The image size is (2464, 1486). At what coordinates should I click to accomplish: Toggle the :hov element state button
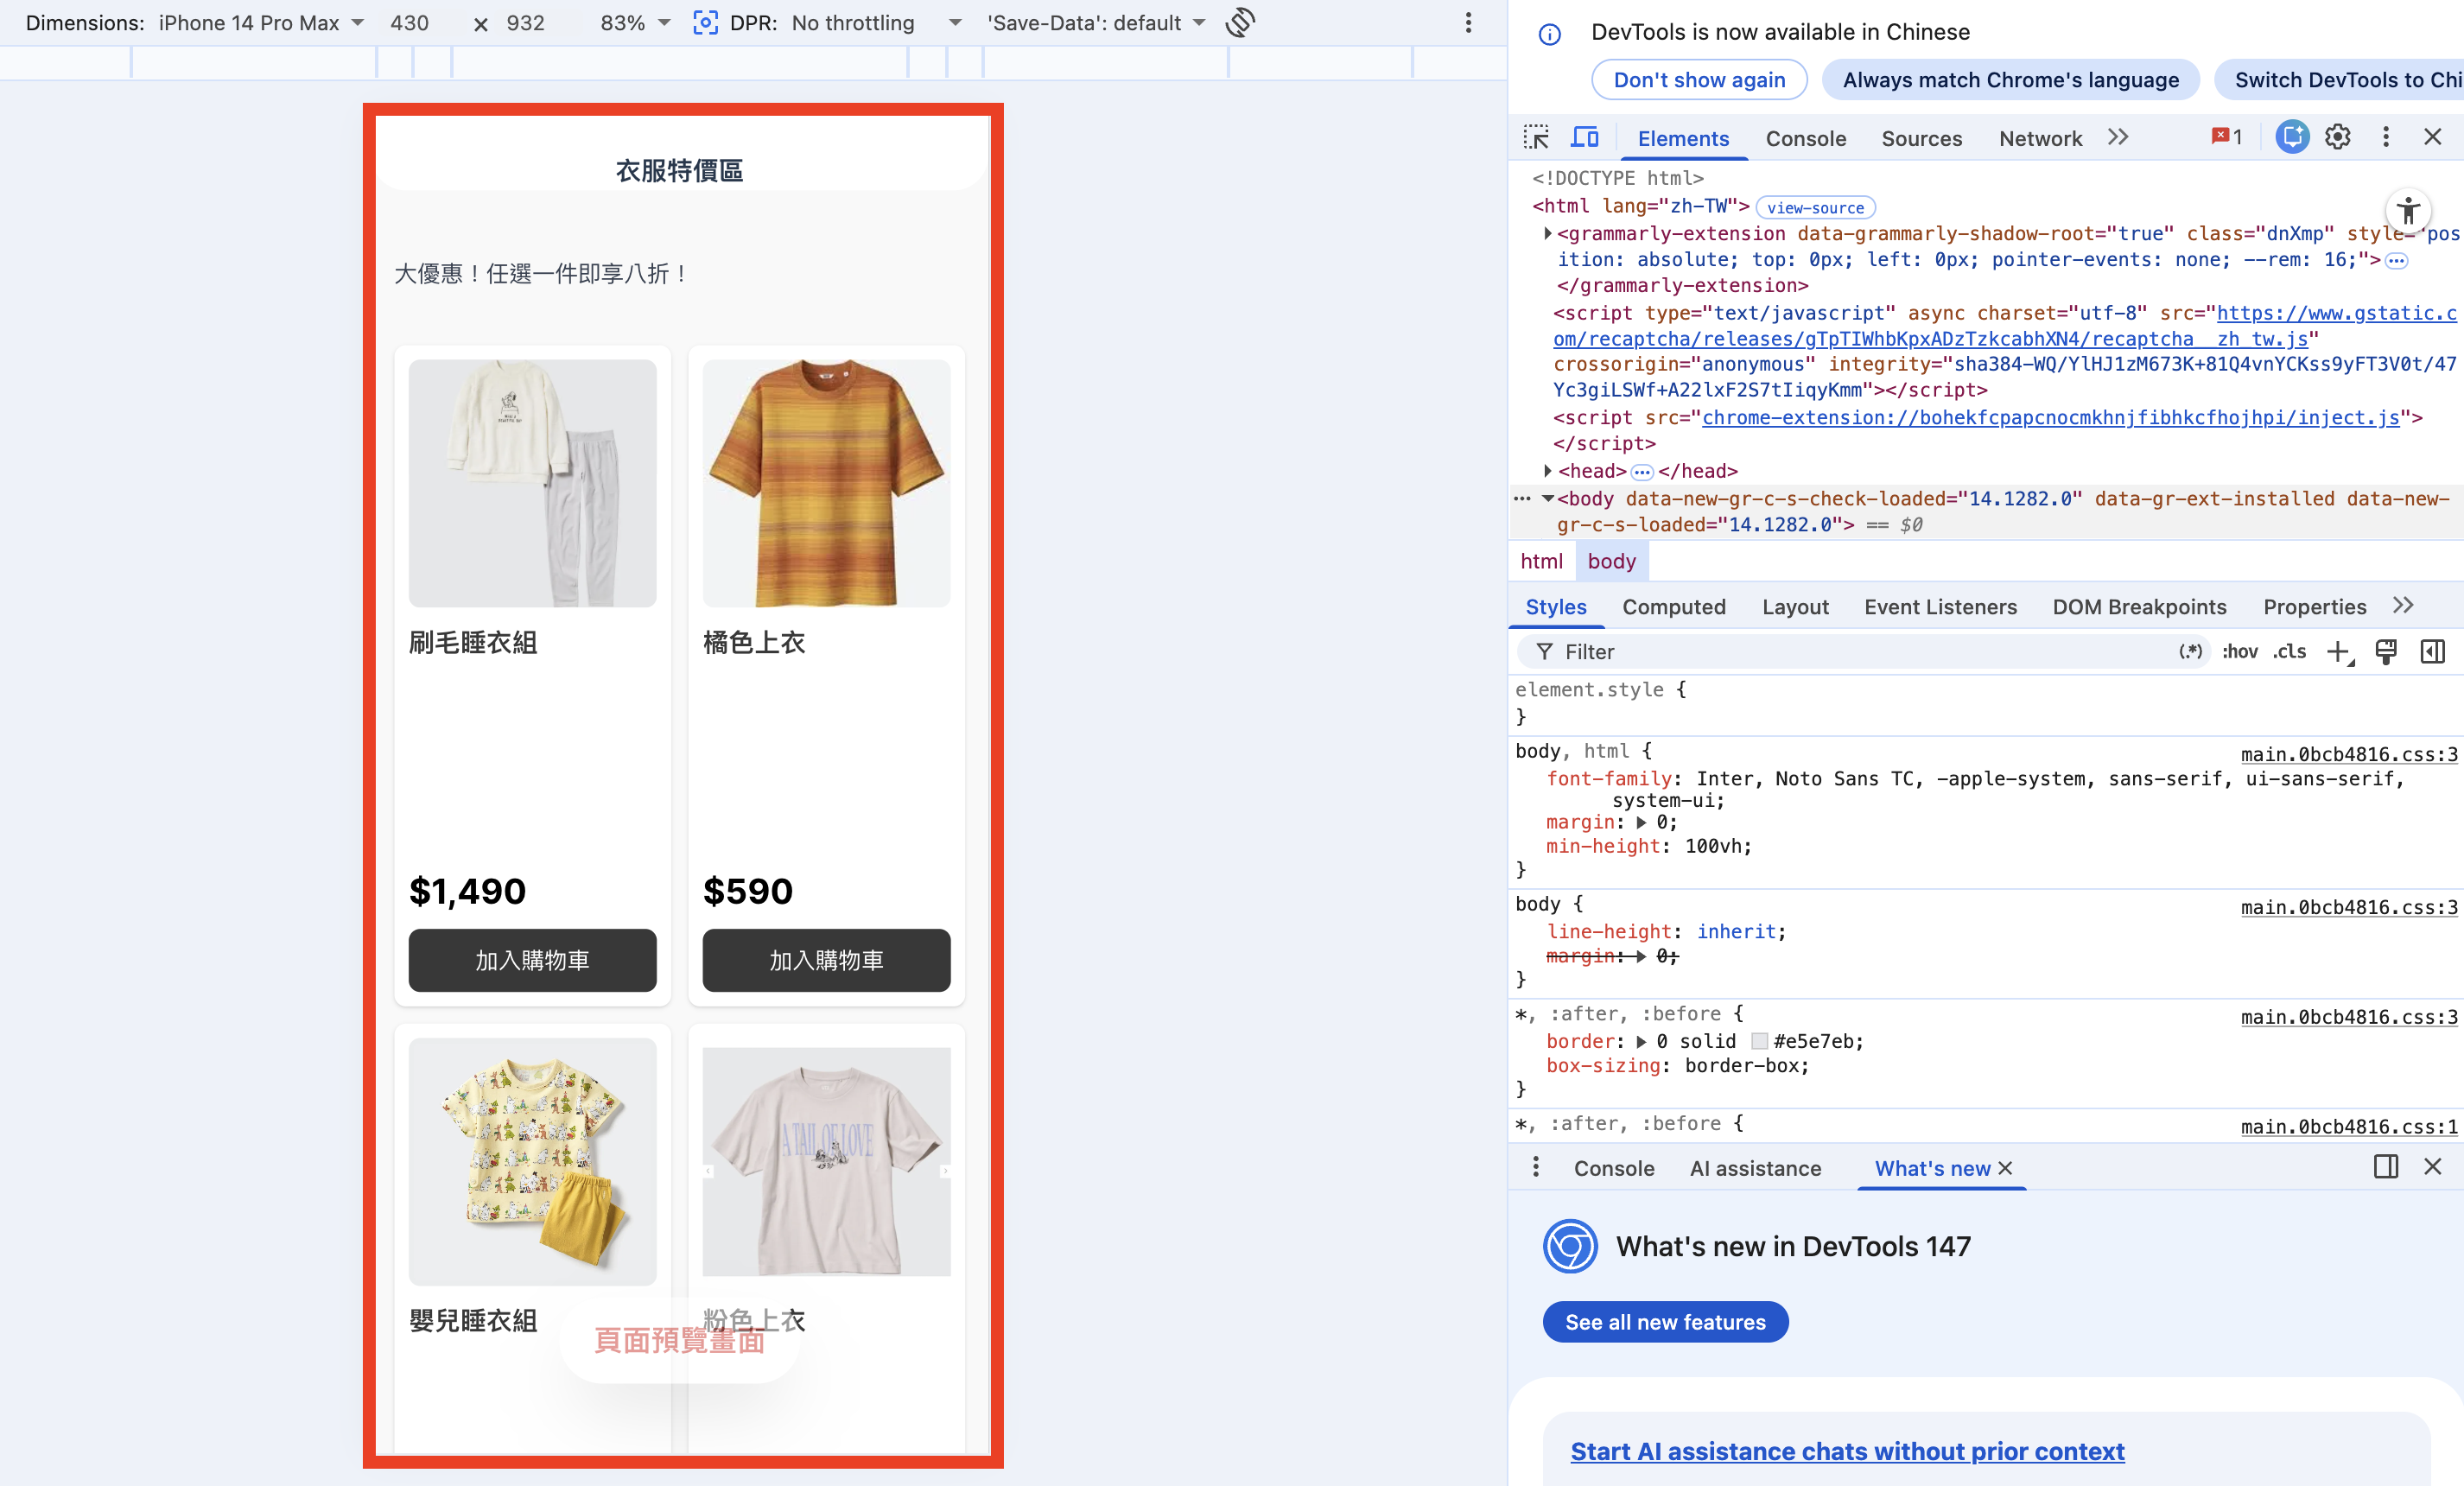2239,652
